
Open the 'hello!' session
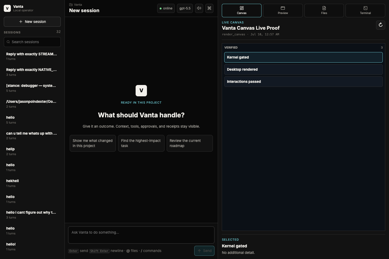32,247
